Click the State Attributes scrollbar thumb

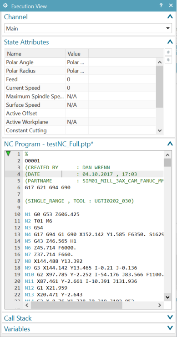[x=160, y=87]
